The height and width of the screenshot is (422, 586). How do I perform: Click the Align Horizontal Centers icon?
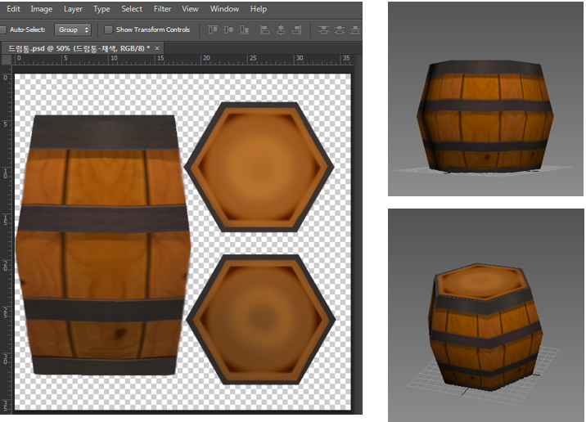[281, 30]
